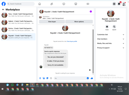
Task: Click Raysdel's avatar beside the quick responses
Action: point(41,67)
